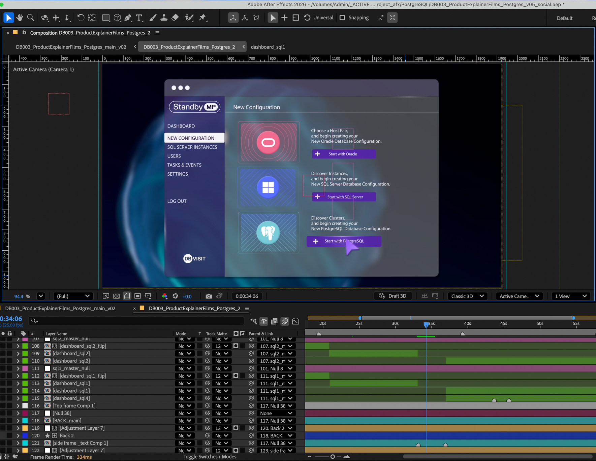Viewport: 596px width, 461px height.
Task: Open the Composition Mini-Flowchart icon in timeline
Action: coord(253,321)
